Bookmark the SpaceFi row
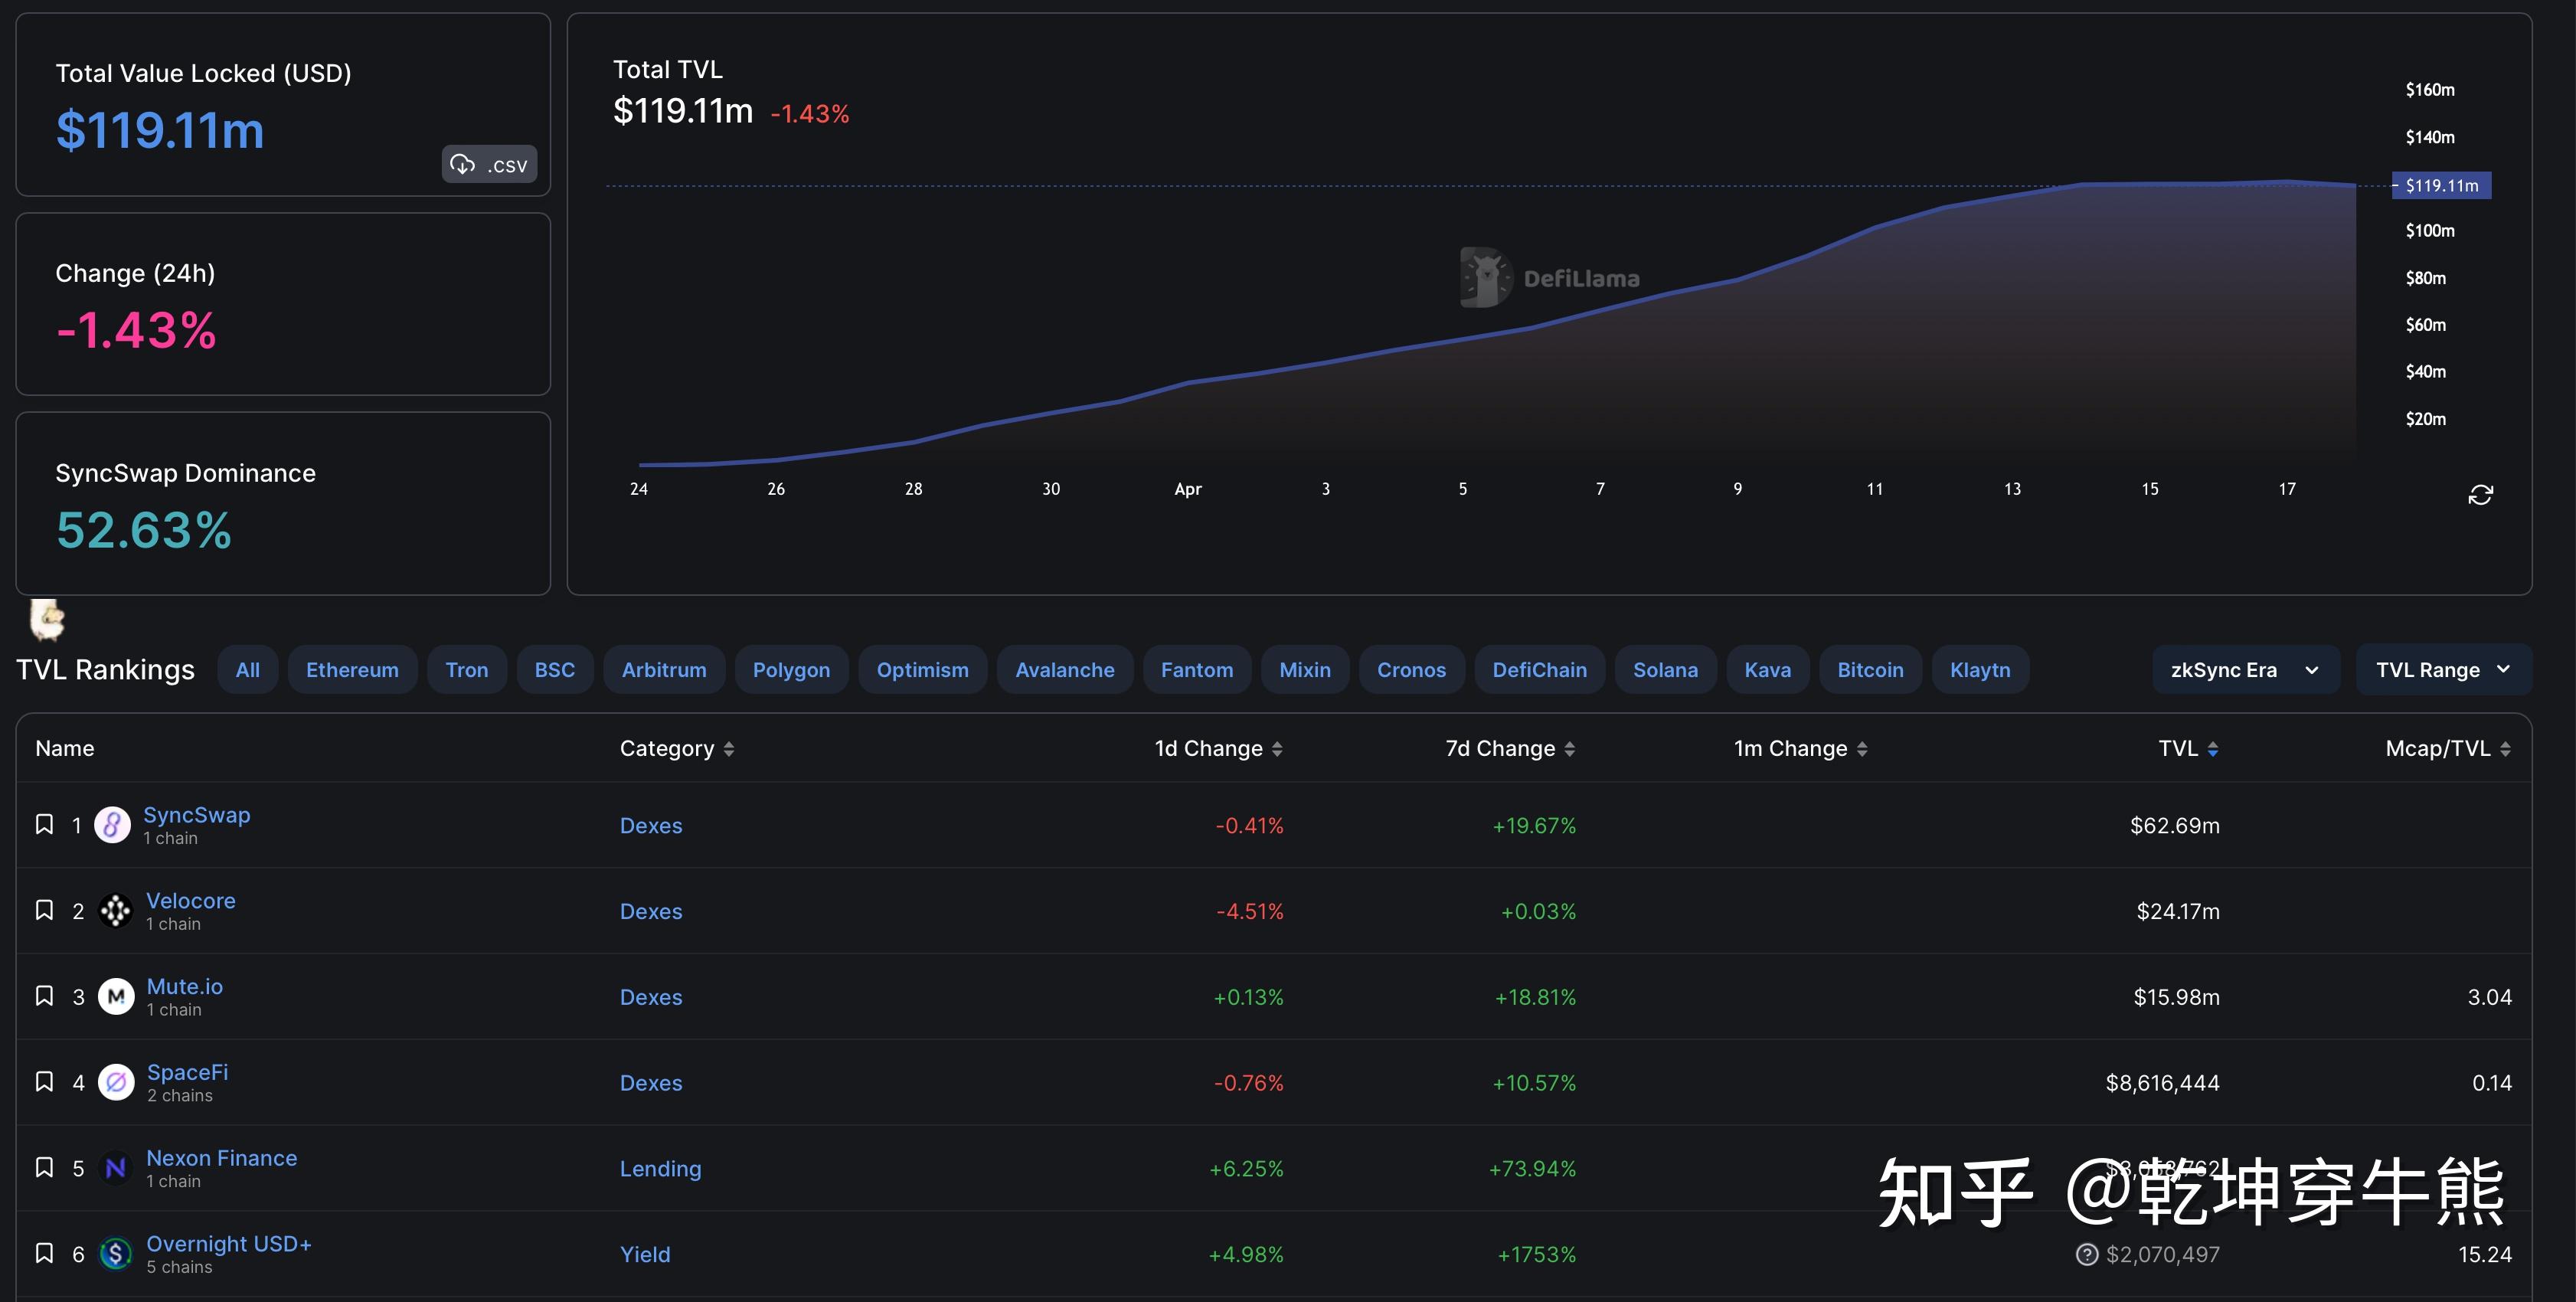Viewport: 2576px width, 1302px height. (x=44, y=1082)
